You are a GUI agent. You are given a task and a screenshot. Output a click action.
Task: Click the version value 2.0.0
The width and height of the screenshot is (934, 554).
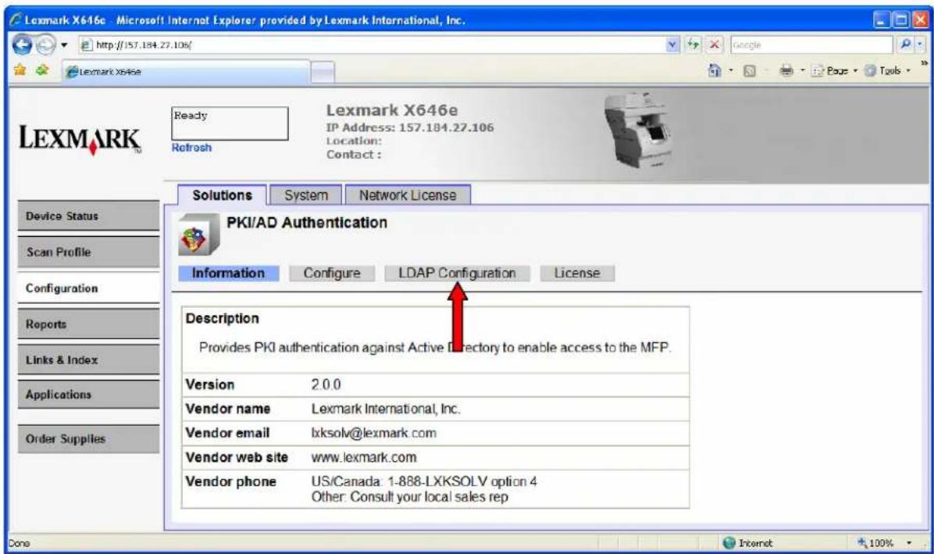pyautogui.click(x=326, y=384)
